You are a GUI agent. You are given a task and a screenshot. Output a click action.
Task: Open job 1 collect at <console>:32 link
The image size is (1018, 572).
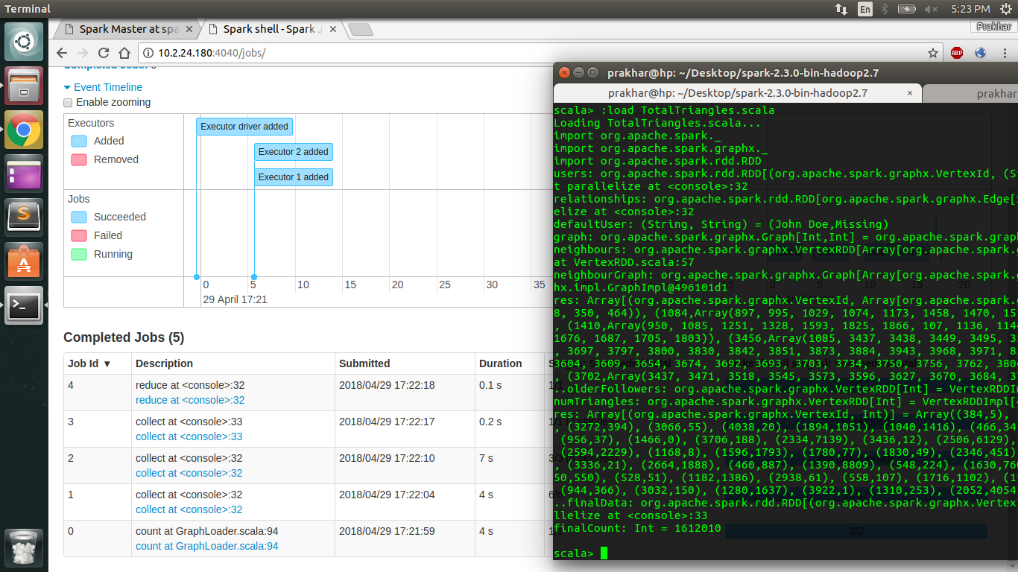click(x=189, y=509)
